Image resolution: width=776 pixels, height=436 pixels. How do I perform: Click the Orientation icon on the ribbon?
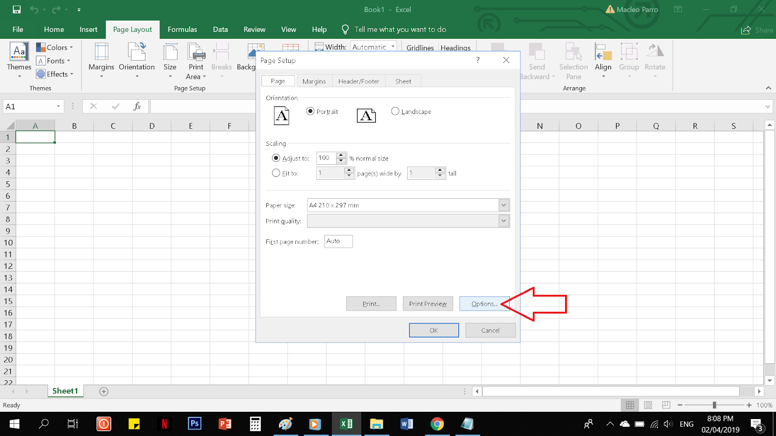pyautogui.click(x=136, y=60)
